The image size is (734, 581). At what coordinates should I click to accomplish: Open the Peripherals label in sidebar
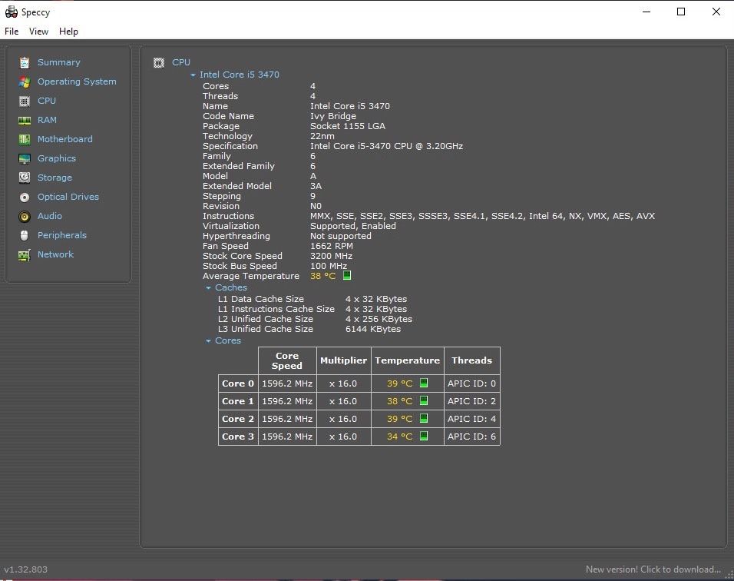coord(62,235)
